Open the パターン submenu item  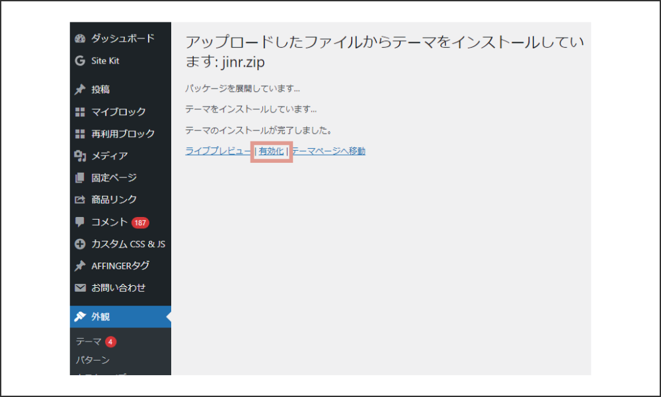click(93, 360)
